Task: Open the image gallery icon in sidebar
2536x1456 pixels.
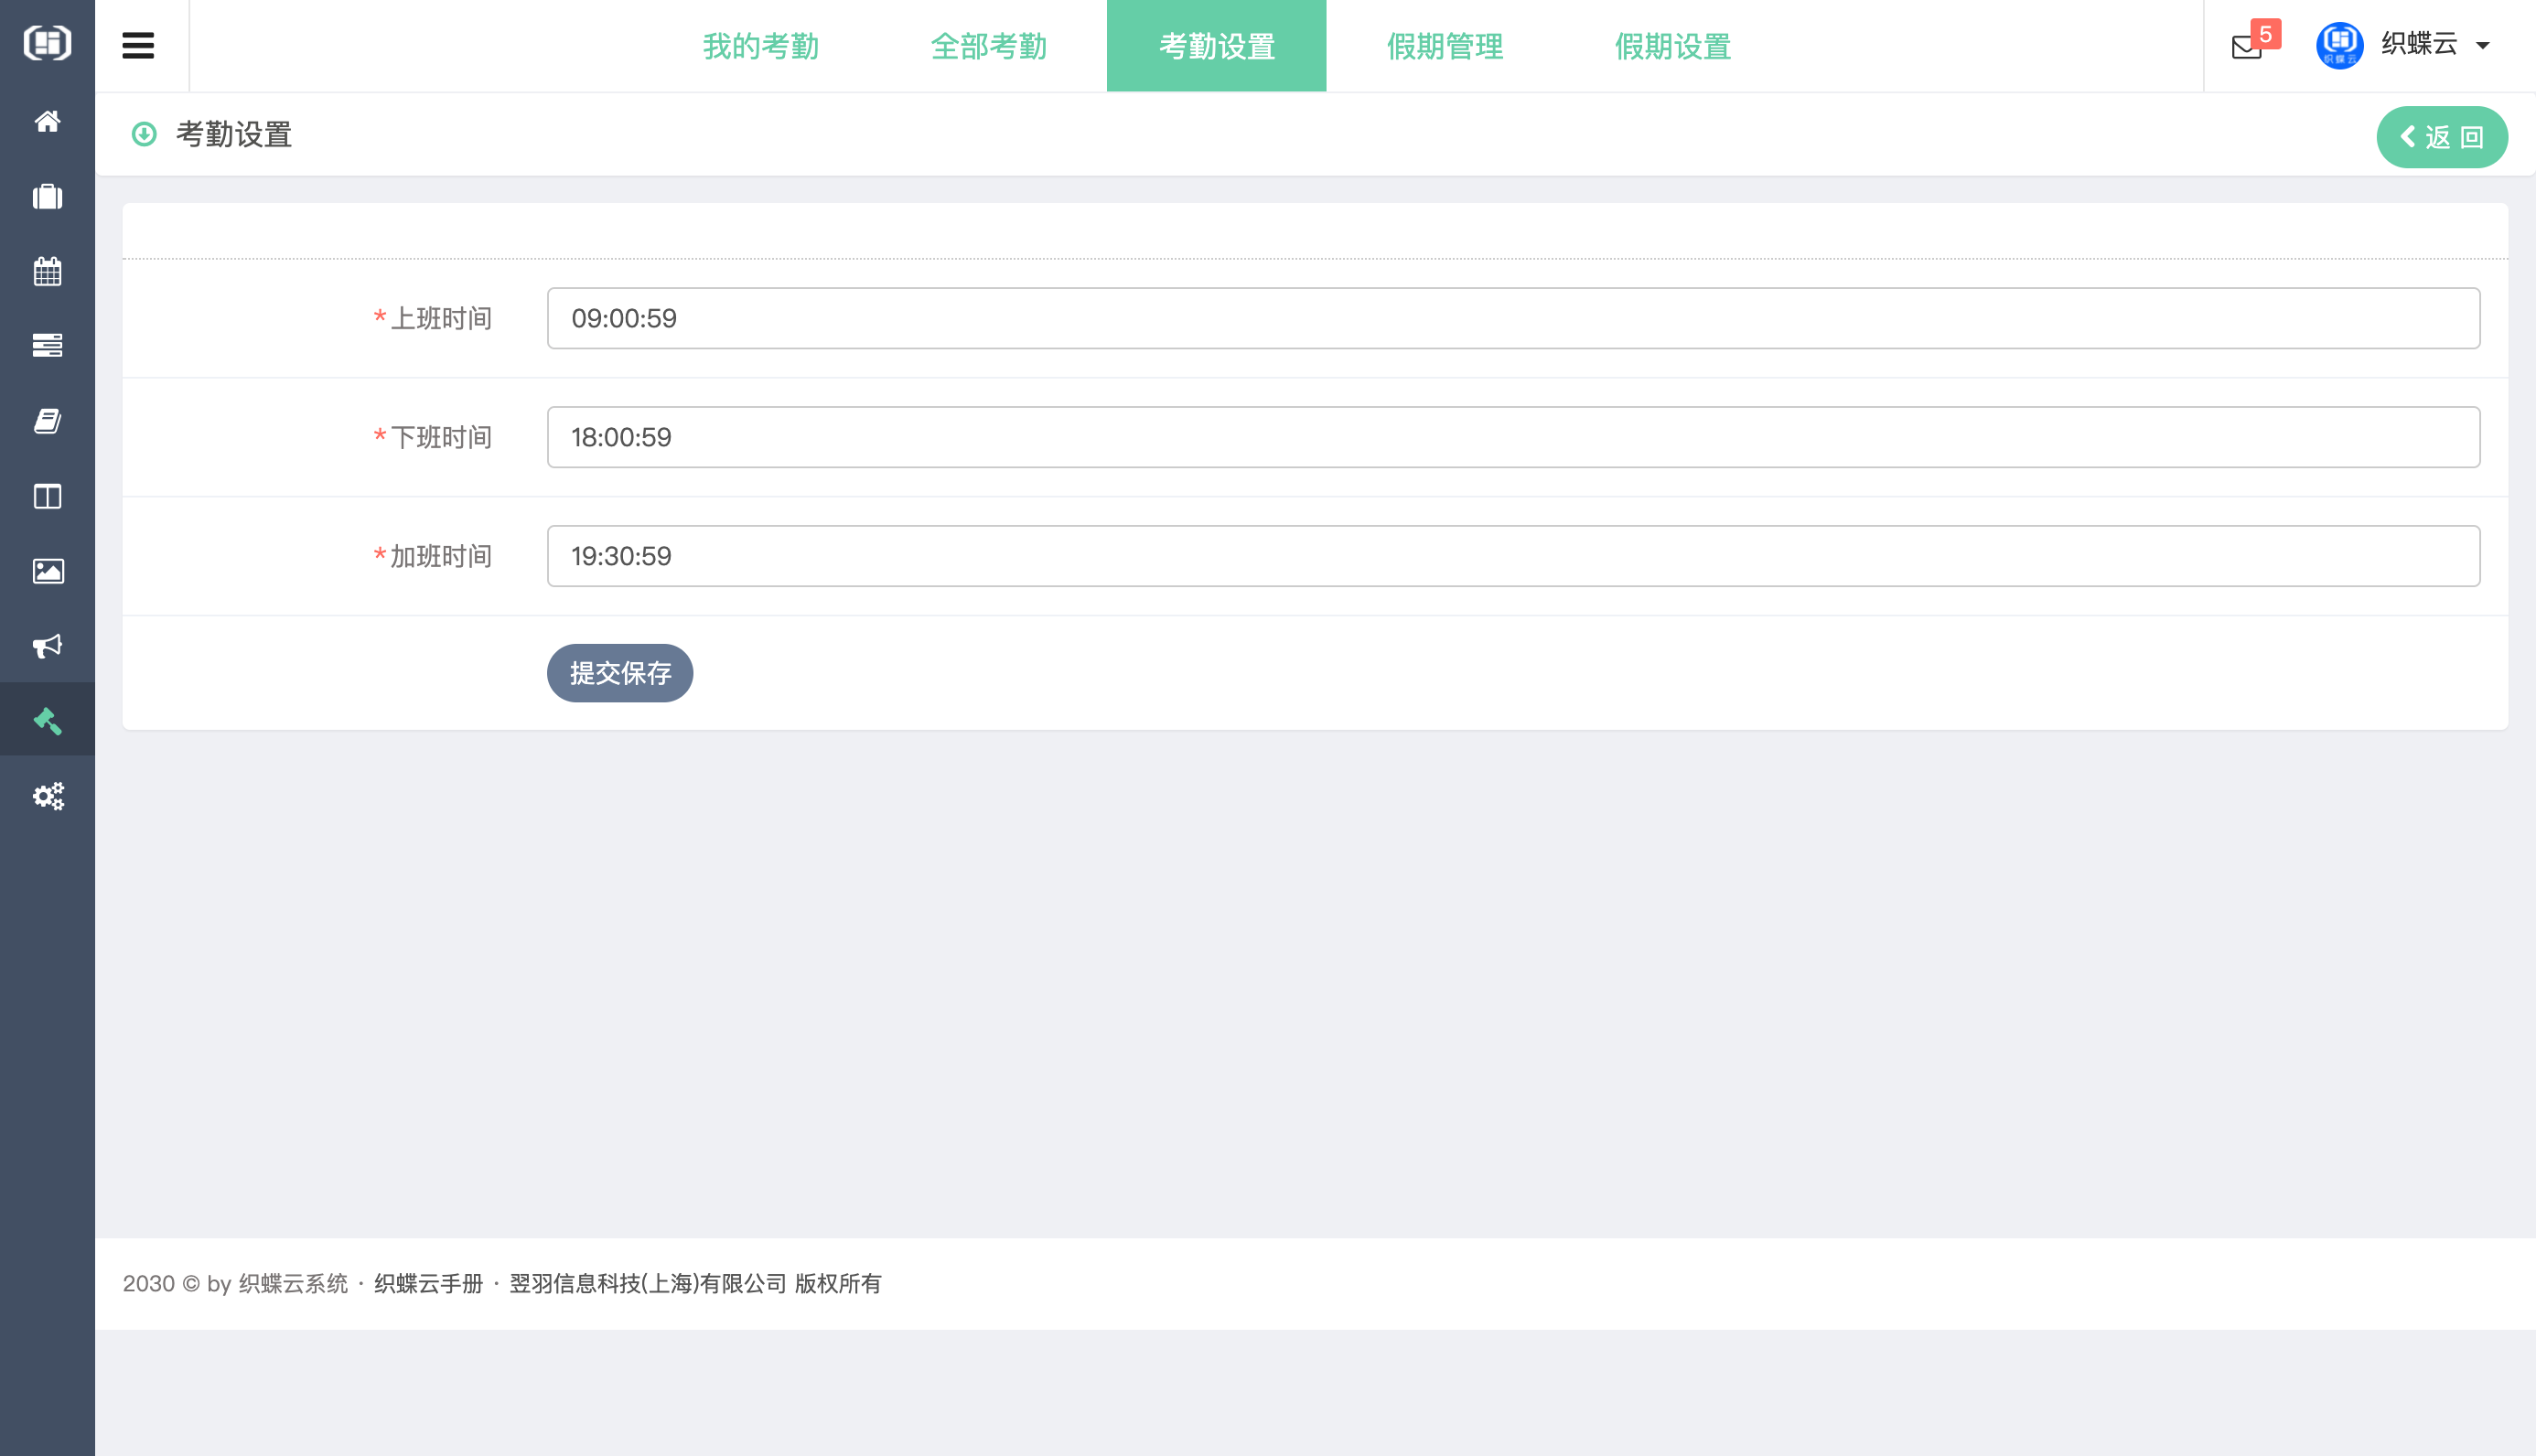Action: [x=47, y=571]
